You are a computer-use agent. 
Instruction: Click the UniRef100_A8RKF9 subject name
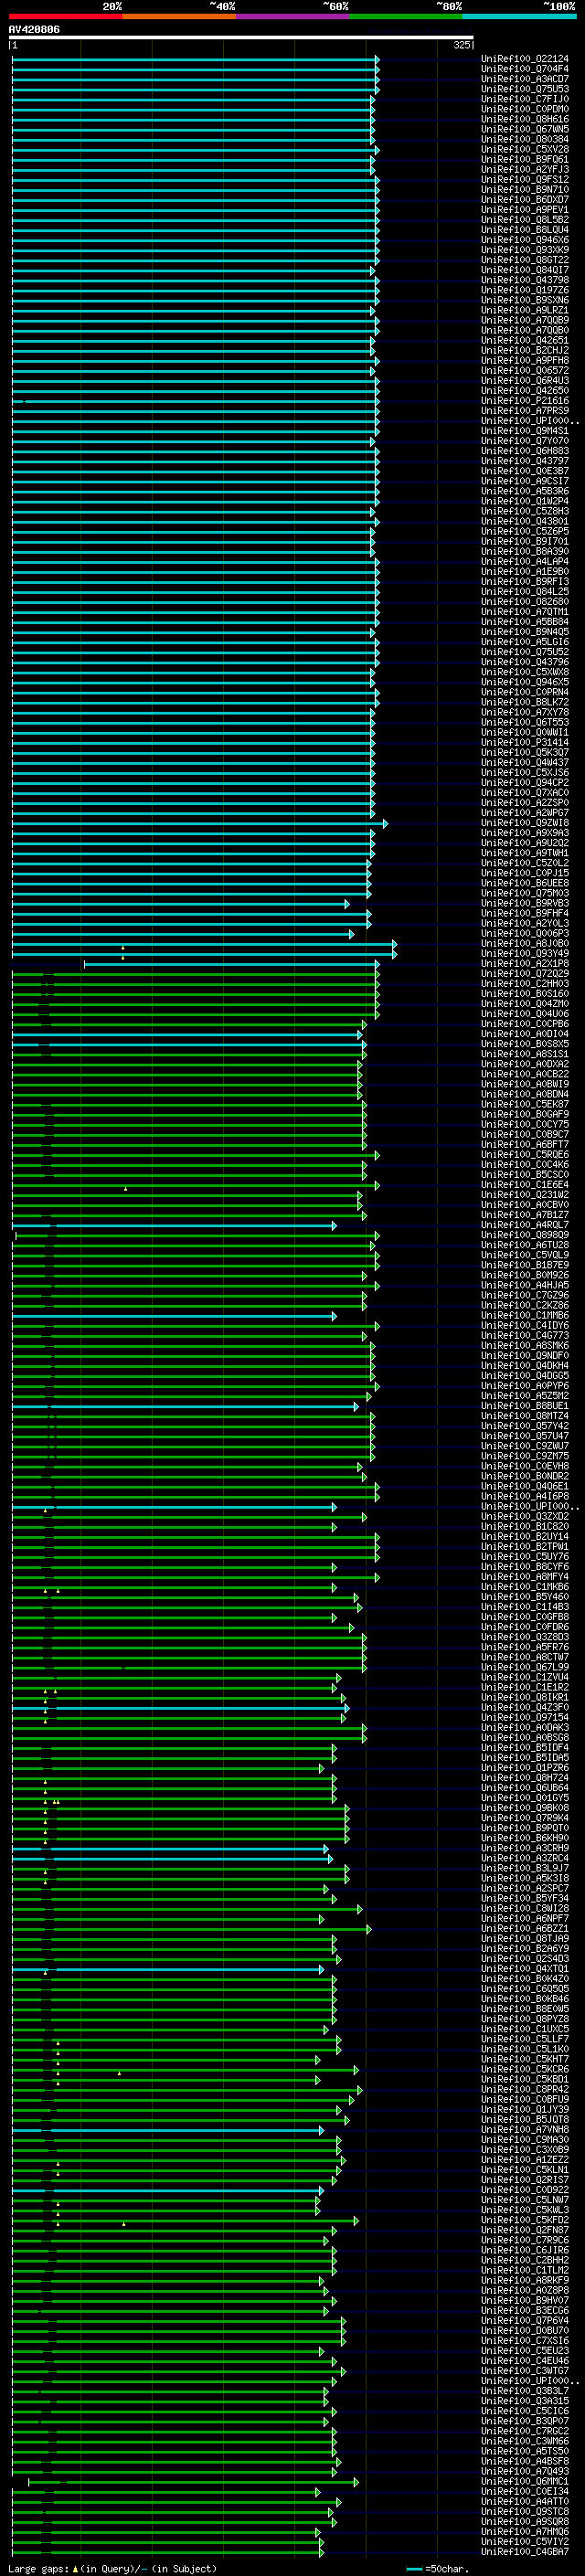click(525, 2280)
